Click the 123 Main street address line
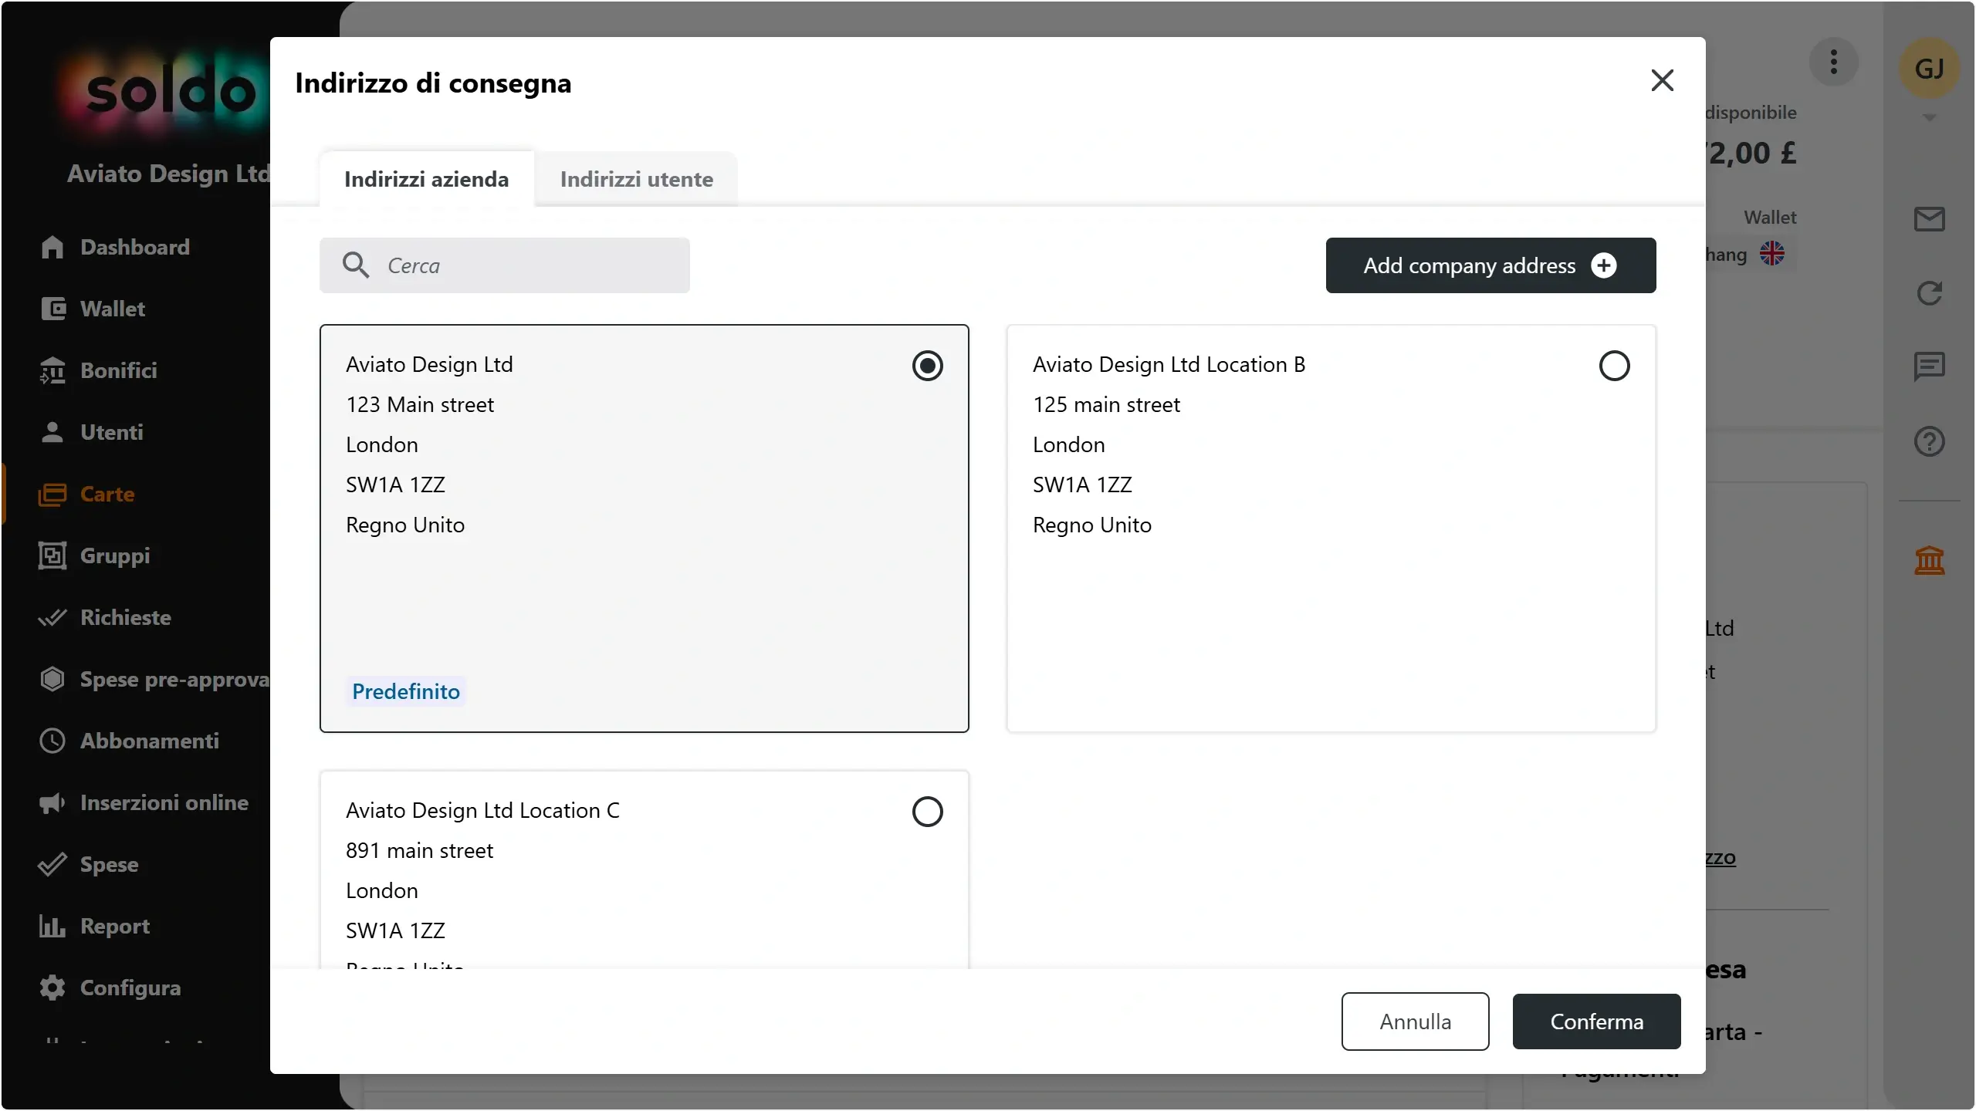Image resolution: width=1976 pixels, height=1111 pixels. (420, 404)
